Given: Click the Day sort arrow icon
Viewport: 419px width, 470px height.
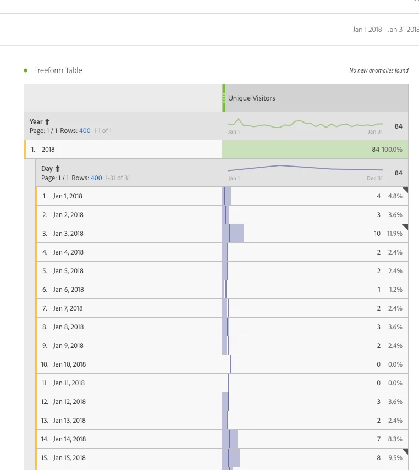Looking at the screenshot, I should tap(58, 168).
